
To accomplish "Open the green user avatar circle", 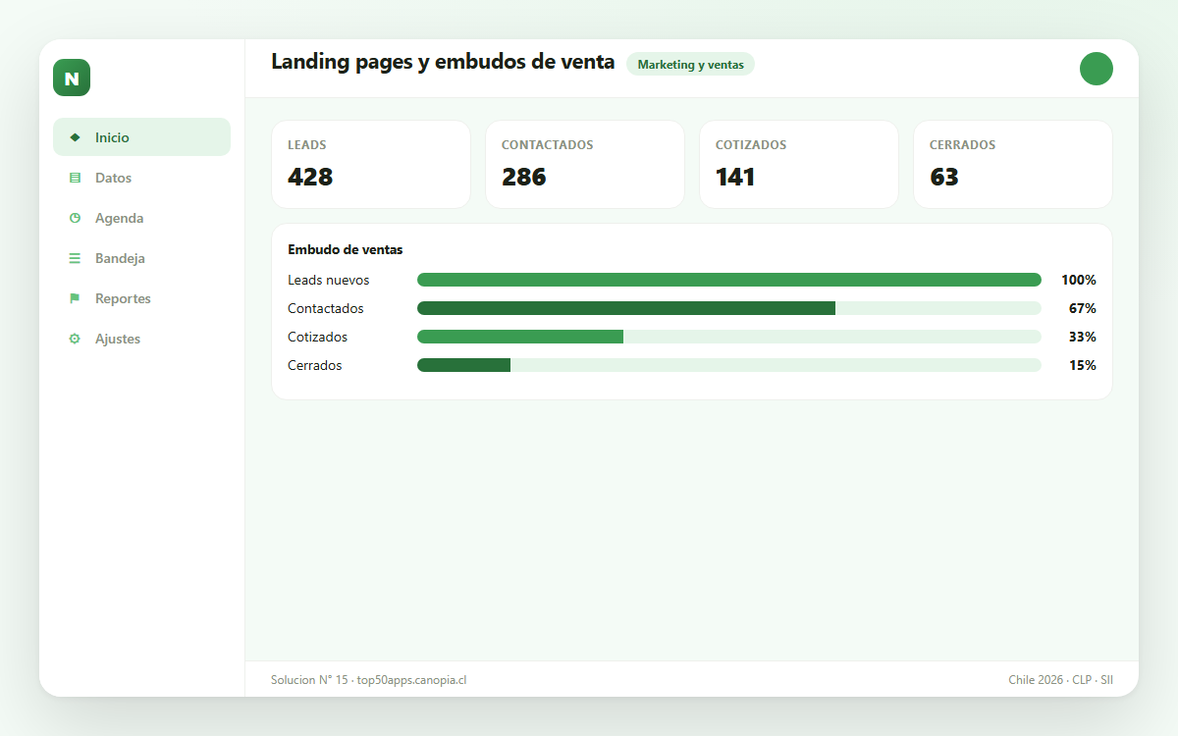I will (1097, 69).
